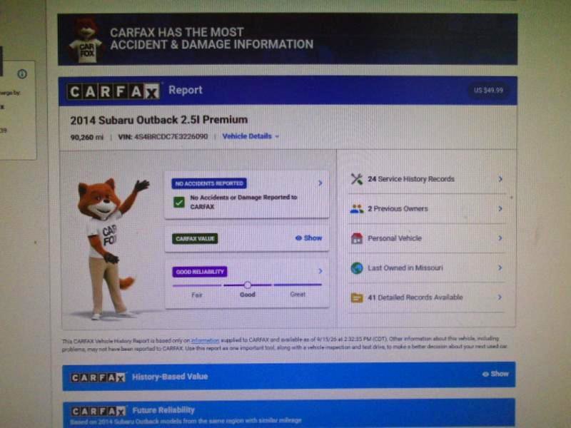Viewport: 571px width, 428px height.
Task: Expand the No Accidents Reported card chevron
Action: tap(320, 183)
